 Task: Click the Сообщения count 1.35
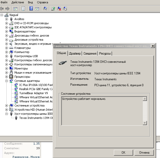tap(36, 144)
